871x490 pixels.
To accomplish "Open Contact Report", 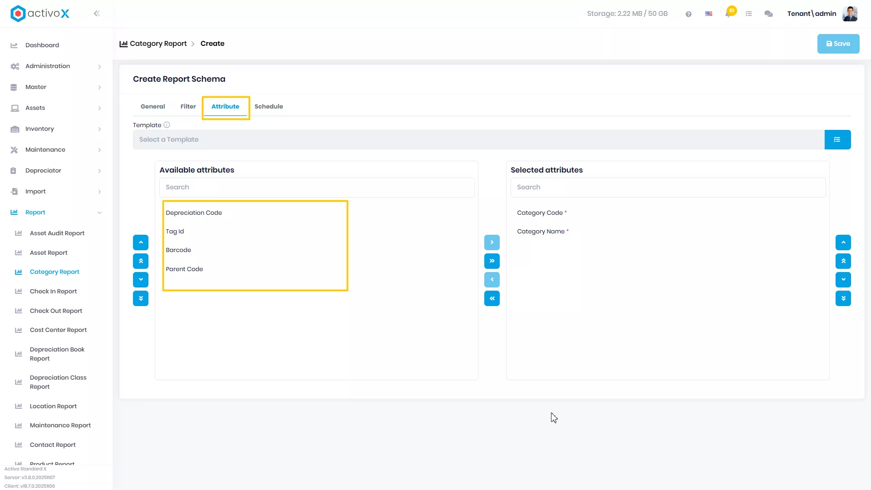I will pos(53,445).
